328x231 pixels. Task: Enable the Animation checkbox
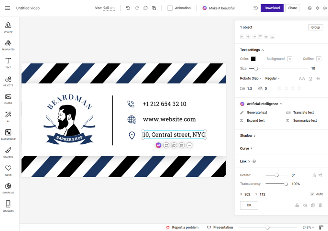click(x=170, y=8)
